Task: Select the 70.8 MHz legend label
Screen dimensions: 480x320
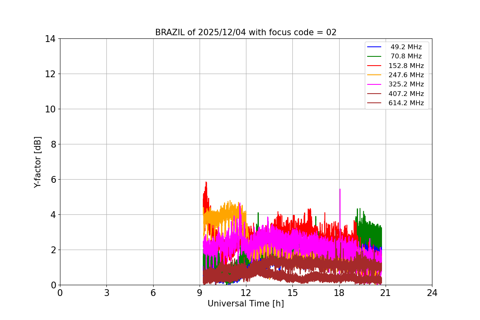Action: tap(406, 56)
